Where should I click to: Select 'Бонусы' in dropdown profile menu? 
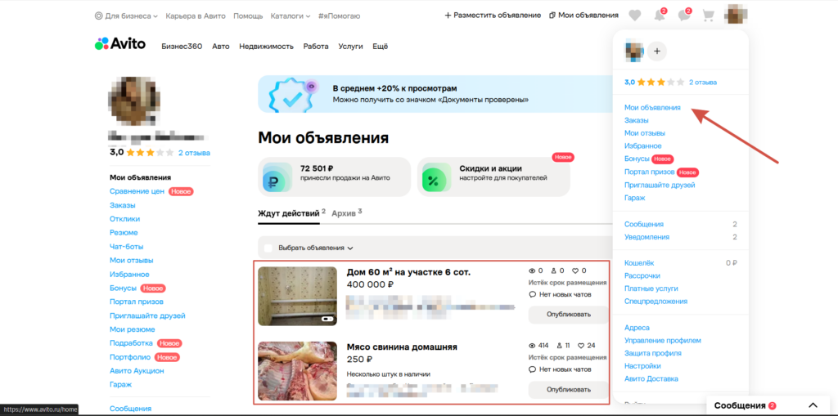click(x=637, y=159)
